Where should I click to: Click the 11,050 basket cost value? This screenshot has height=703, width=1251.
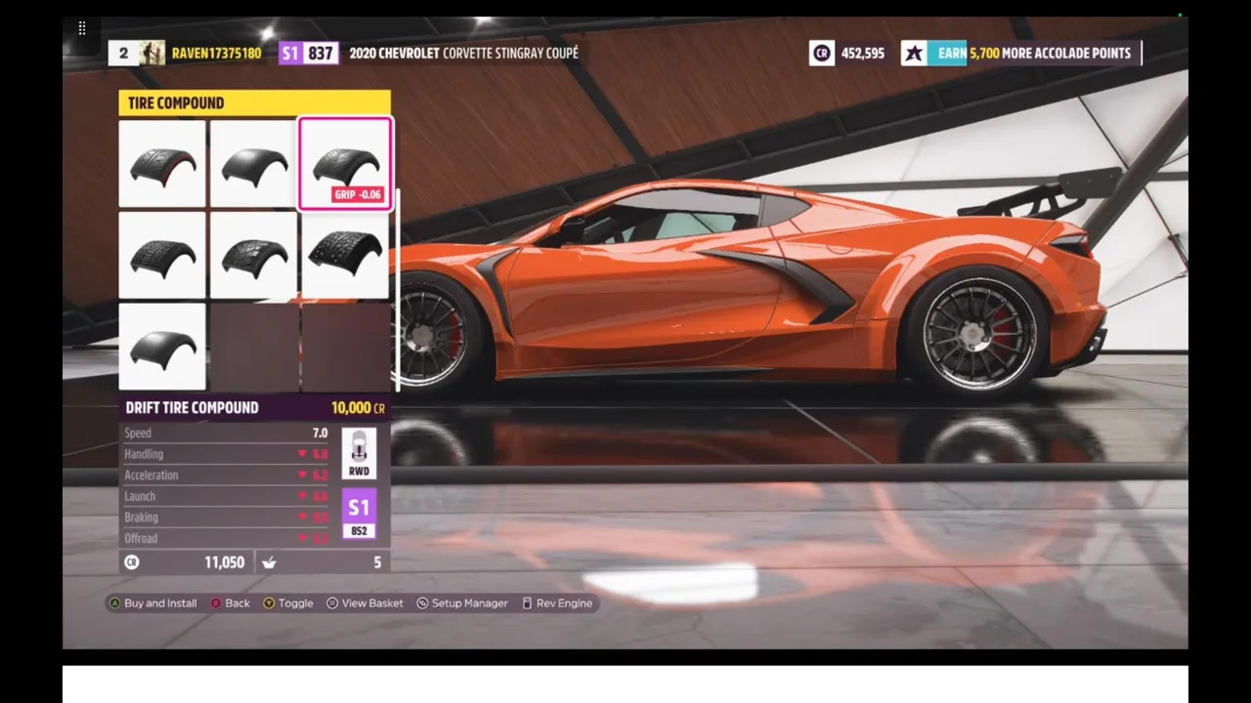tap(225, 562)
